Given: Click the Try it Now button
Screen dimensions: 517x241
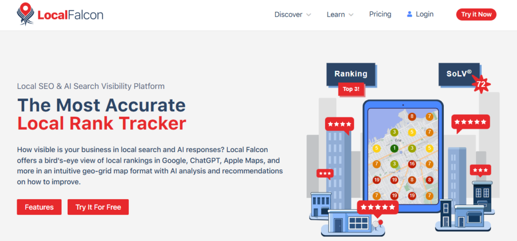Looking at the screenshot, I should [476, 15].
